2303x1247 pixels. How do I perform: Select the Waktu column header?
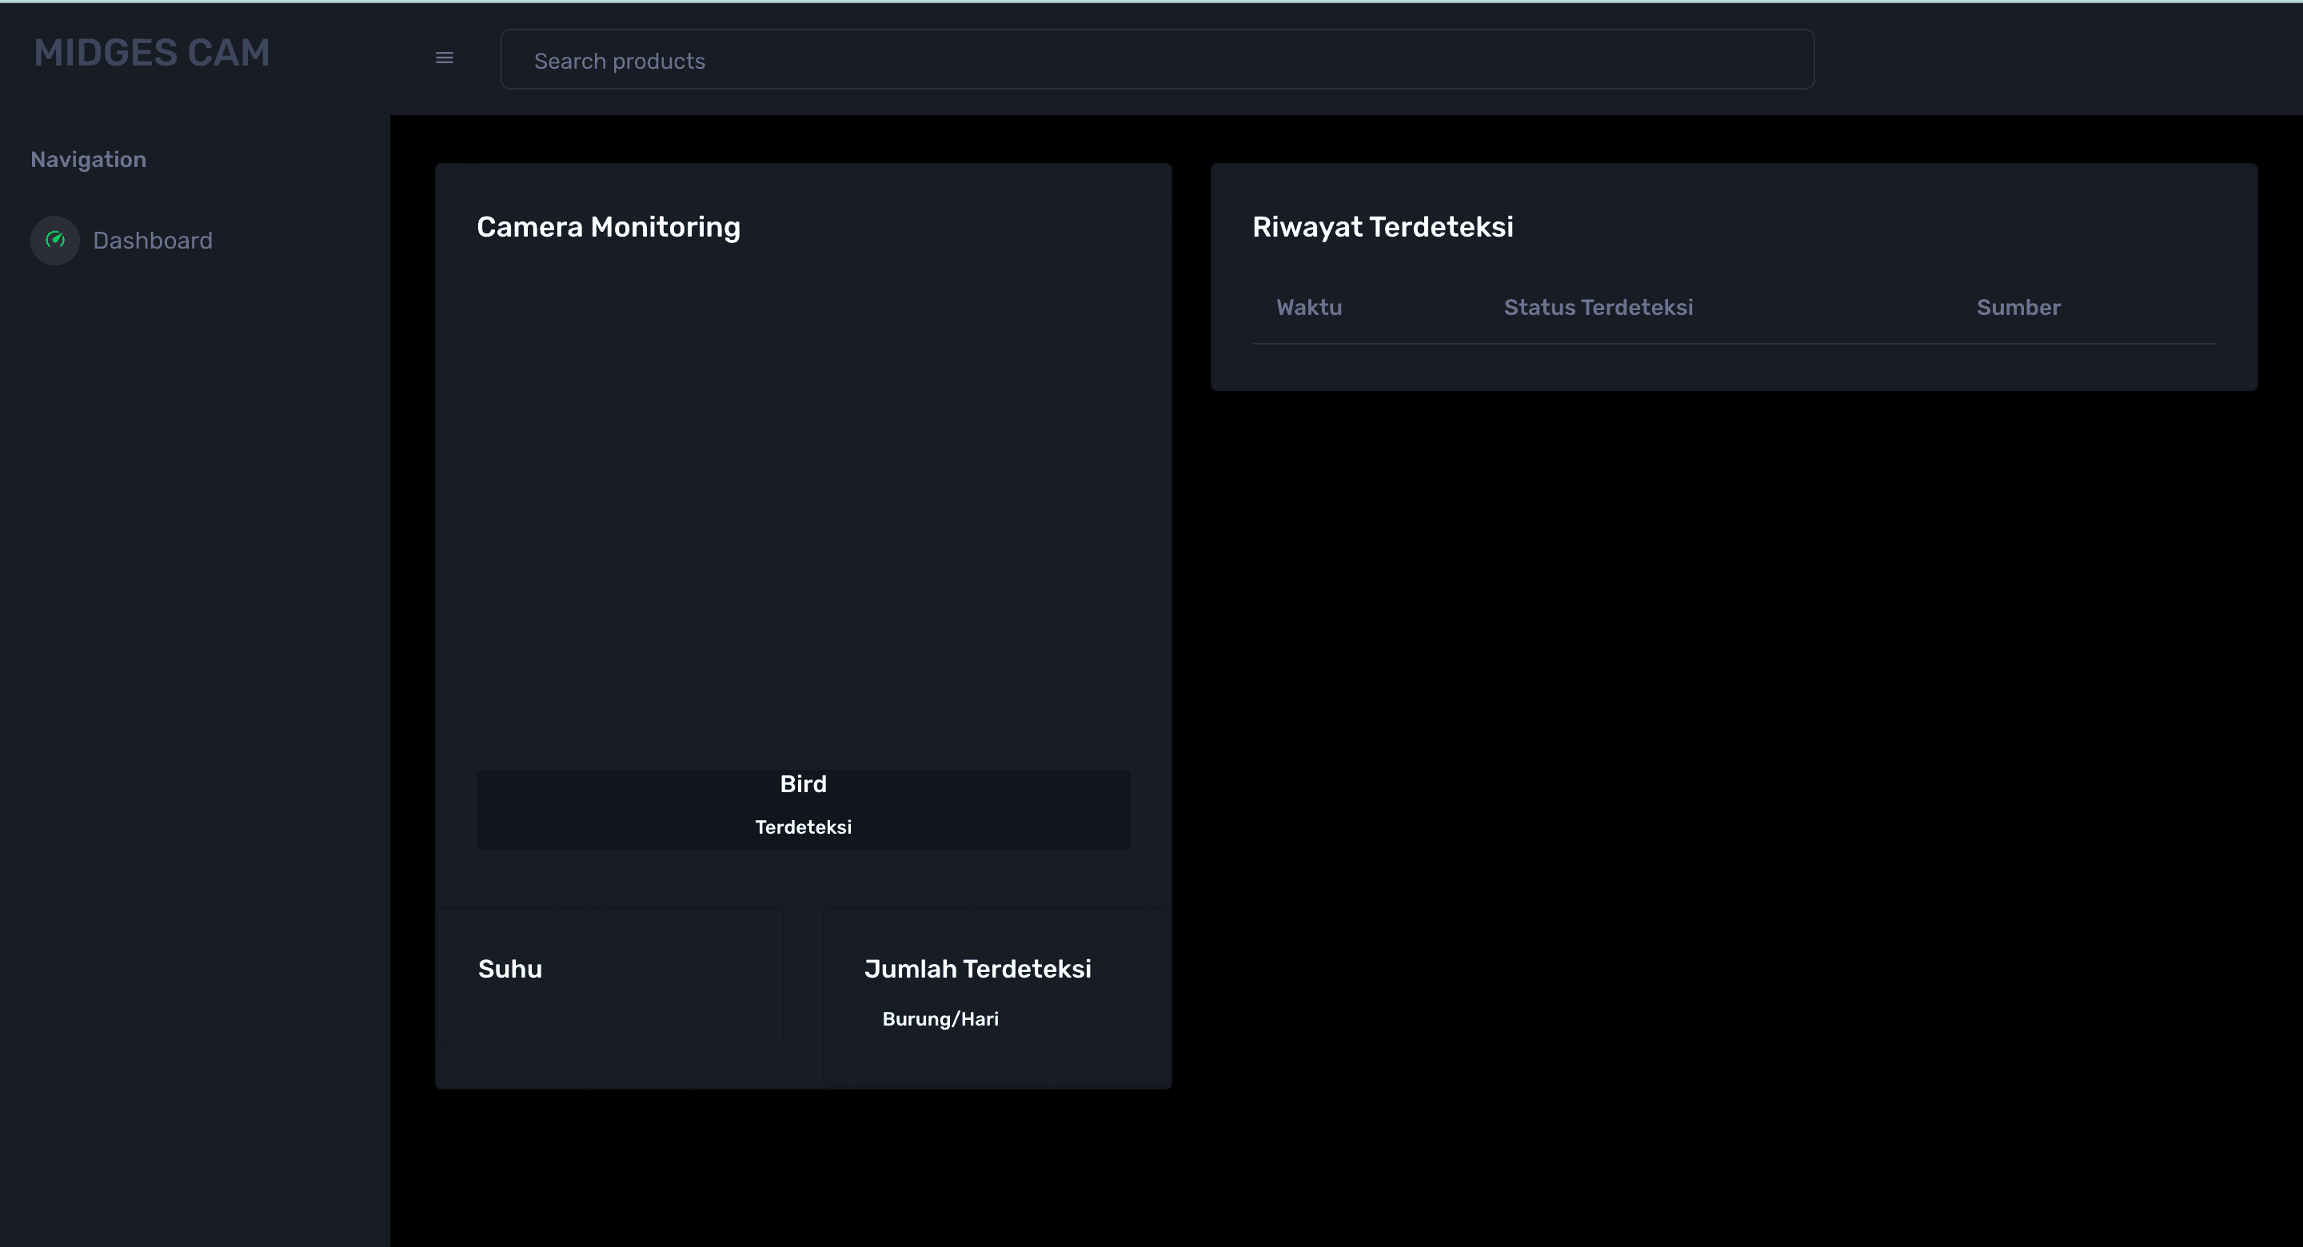point(1309,308)
